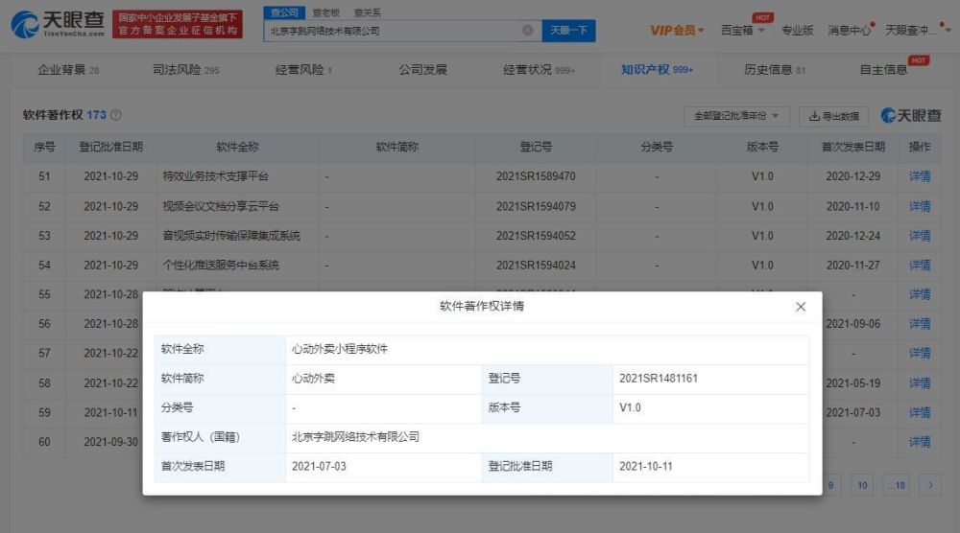Click software name 个性化推送服务中台系统
The image size is (960, 533).
[x=221, y=265]
